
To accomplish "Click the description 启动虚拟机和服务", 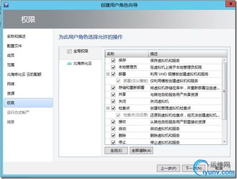I will (x=165, y=129).
